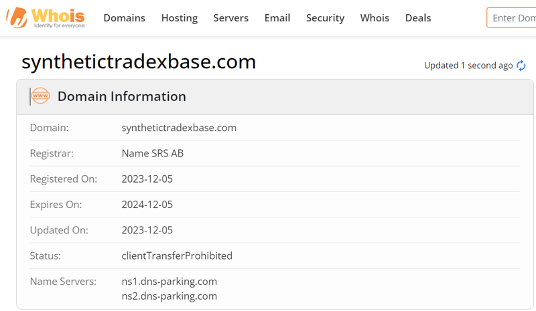Click the Domain Information panel title
Screen dimensions: 536x311
click(122, 96)
